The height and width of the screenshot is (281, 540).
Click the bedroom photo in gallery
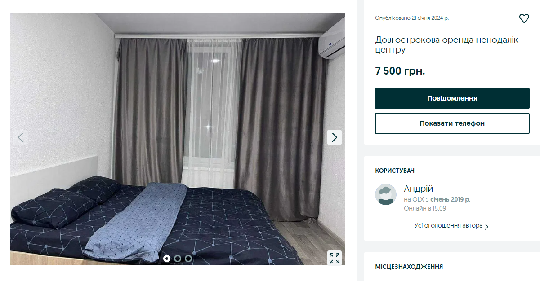[178, 139]
